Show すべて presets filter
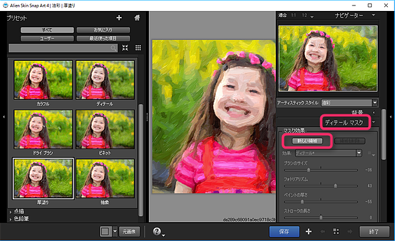This screenshot has width=395, height=241. [47, 30]
